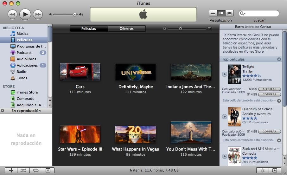Click the Buscar search field
Image resolution: width=287 pixels, height=175 pixels.
259,13
